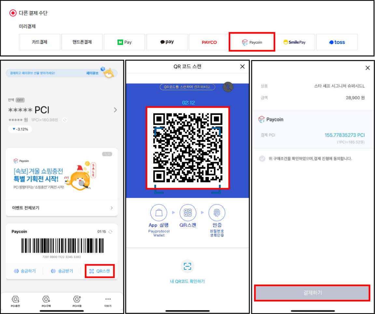Tap the 페이큐브 promo banner
The image size is (375, 314).
click(62, 73)
